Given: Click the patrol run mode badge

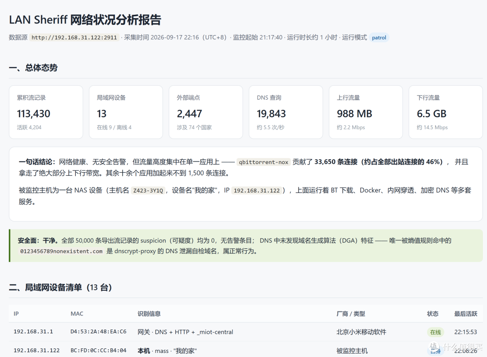Looking at the screenshot, I should point(379,37).
